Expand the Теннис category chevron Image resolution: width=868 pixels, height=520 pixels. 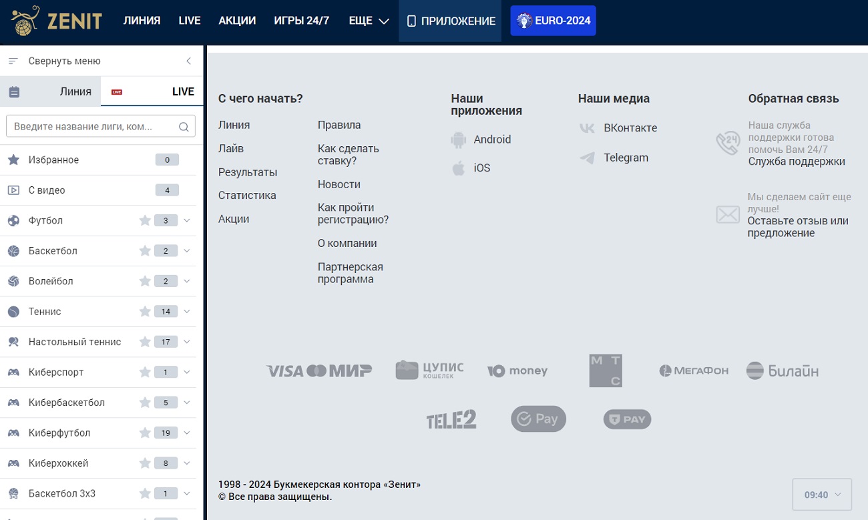[187, 312]
